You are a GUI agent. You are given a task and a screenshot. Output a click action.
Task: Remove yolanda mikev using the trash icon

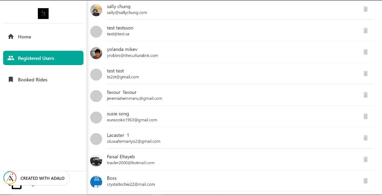pyautogui.click(x=366, y=52)
